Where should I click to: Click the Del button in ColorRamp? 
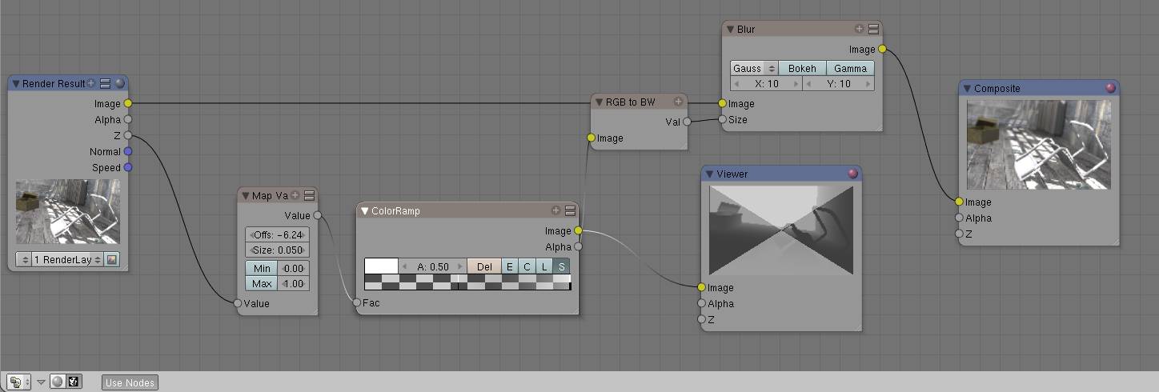coord(484,266)
